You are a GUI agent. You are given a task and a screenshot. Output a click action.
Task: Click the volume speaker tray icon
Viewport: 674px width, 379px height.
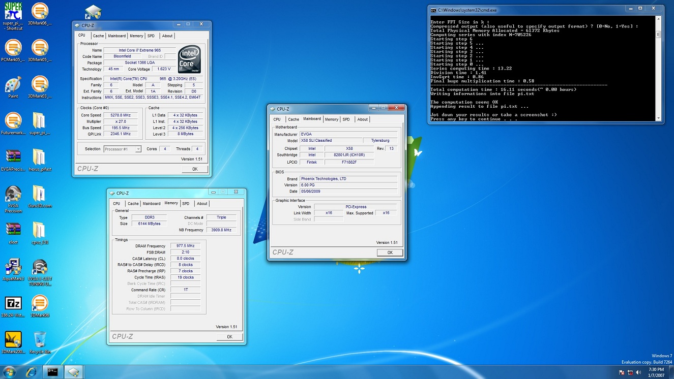(x=639, y=372)
